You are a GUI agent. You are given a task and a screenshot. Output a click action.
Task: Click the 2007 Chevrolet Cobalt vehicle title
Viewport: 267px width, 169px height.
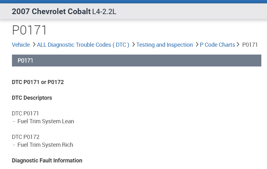click(51, 12)
